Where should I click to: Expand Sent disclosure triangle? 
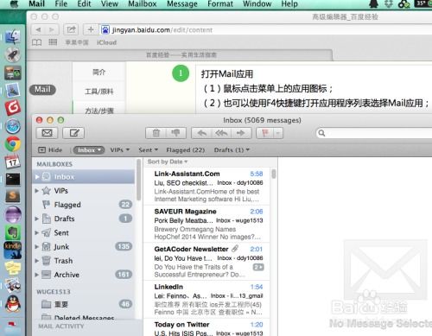[x=37, y=232]
